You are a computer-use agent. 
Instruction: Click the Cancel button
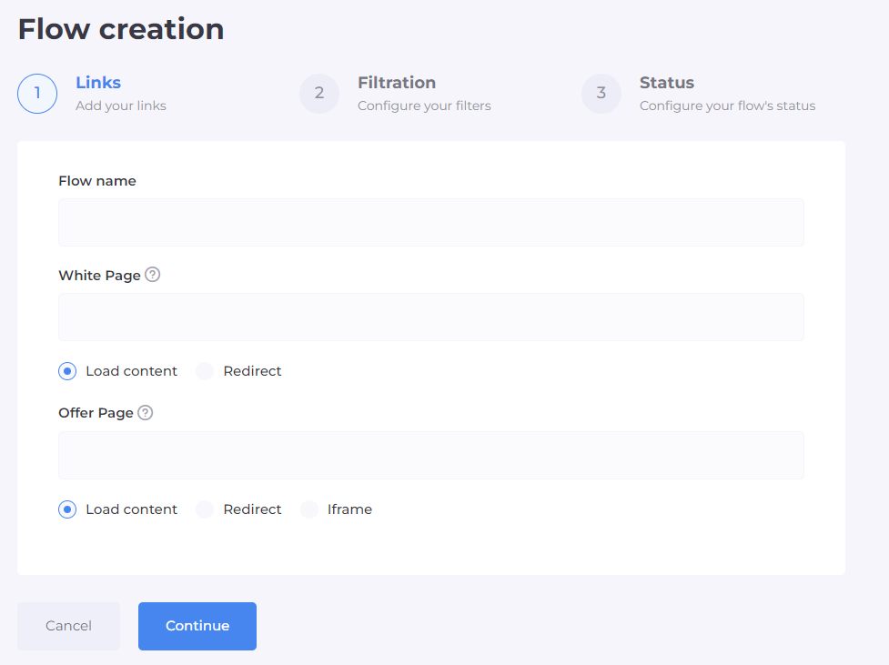[68, 626]
